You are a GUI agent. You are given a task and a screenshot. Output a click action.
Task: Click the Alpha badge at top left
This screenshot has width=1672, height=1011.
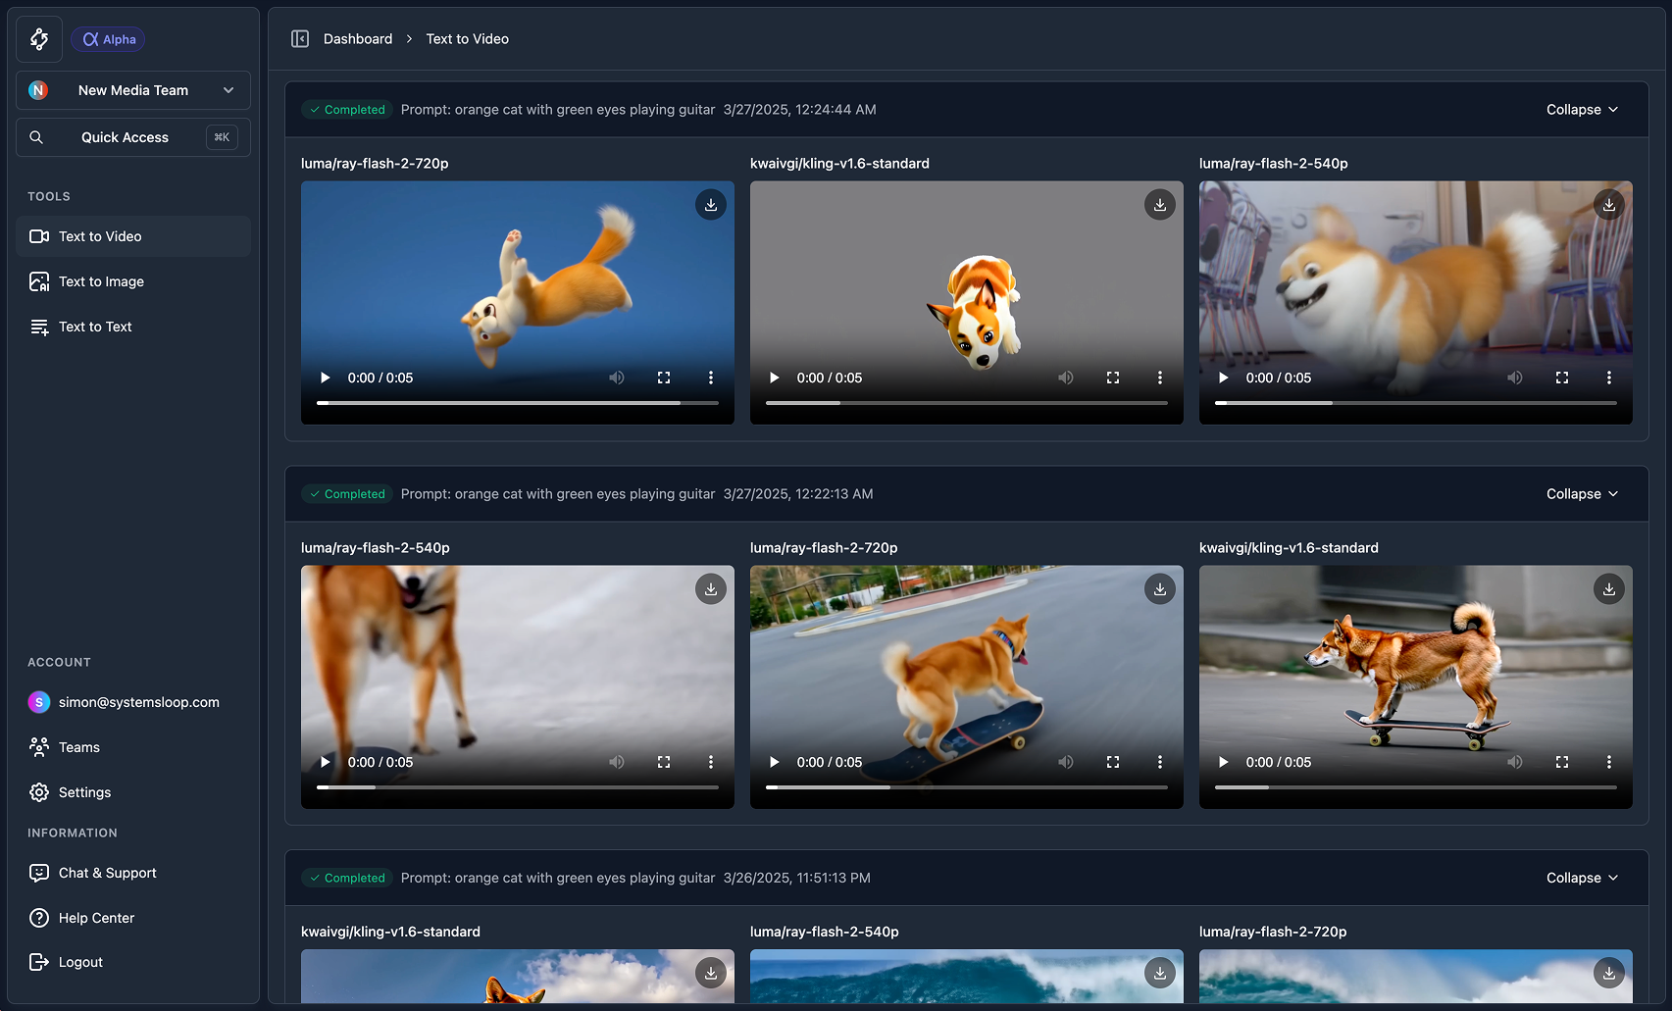(x=108, y=39)
